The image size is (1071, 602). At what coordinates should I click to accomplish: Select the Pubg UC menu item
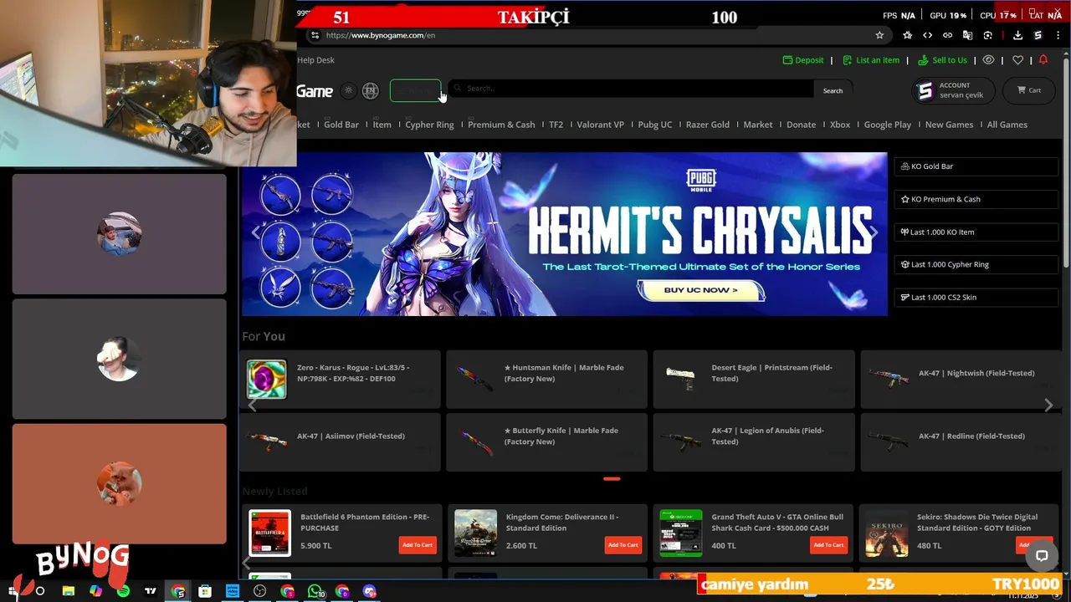click(x=655, y=125)
